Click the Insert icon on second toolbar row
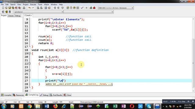The image size is (195, 109). (6, 12)
